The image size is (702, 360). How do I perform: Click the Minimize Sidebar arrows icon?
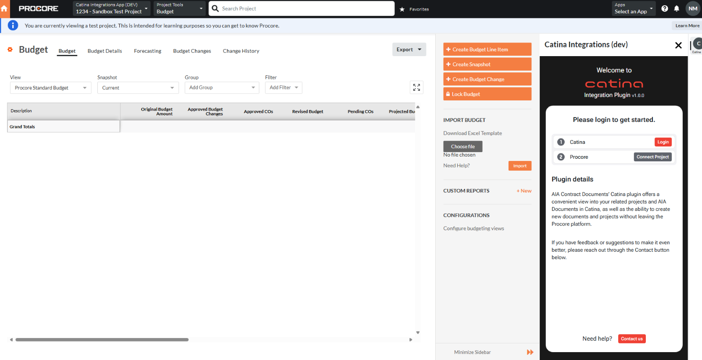(x=530, y=352)
